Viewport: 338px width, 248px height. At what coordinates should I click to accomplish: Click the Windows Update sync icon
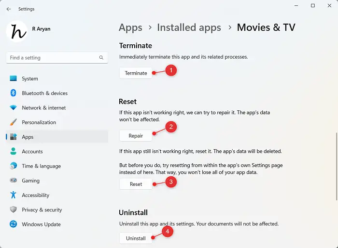[13, 224]
